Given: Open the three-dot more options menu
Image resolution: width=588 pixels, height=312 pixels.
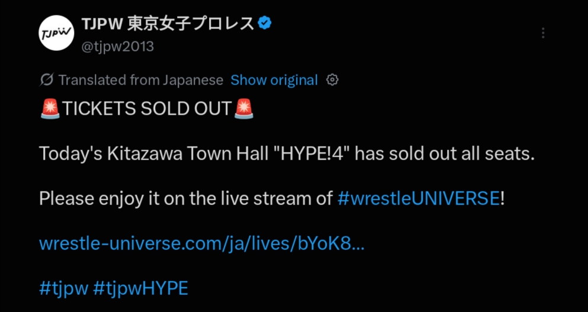Looking at the screenshot, I should click(543, 33).
